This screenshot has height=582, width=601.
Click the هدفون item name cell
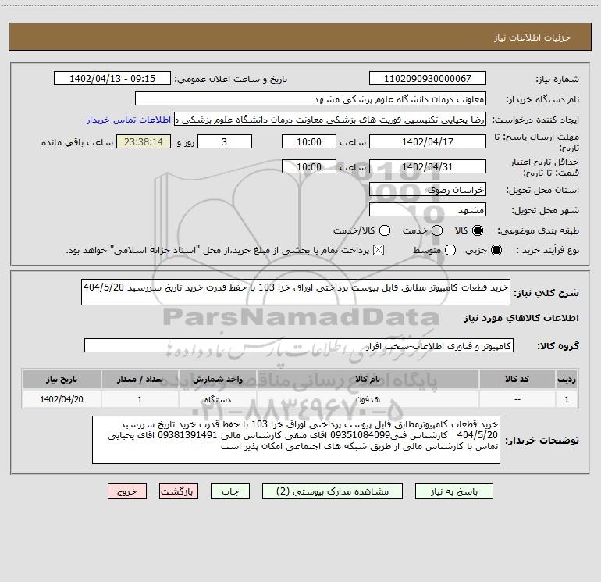pos(368,399)
